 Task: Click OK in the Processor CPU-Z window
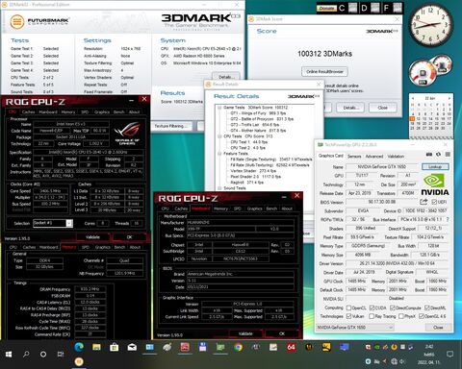129,237
